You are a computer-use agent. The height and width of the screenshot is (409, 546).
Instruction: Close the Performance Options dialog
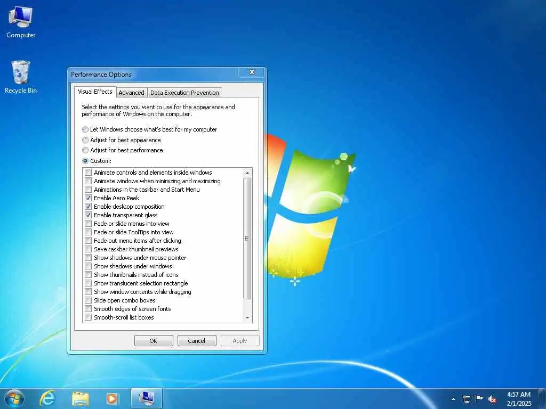coord(252,72)
